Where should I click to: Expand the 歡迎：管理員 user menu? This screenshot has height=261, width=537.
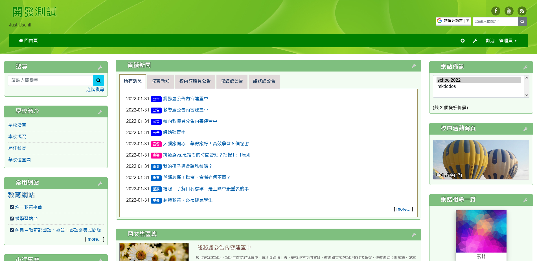[x=501, y=41]
